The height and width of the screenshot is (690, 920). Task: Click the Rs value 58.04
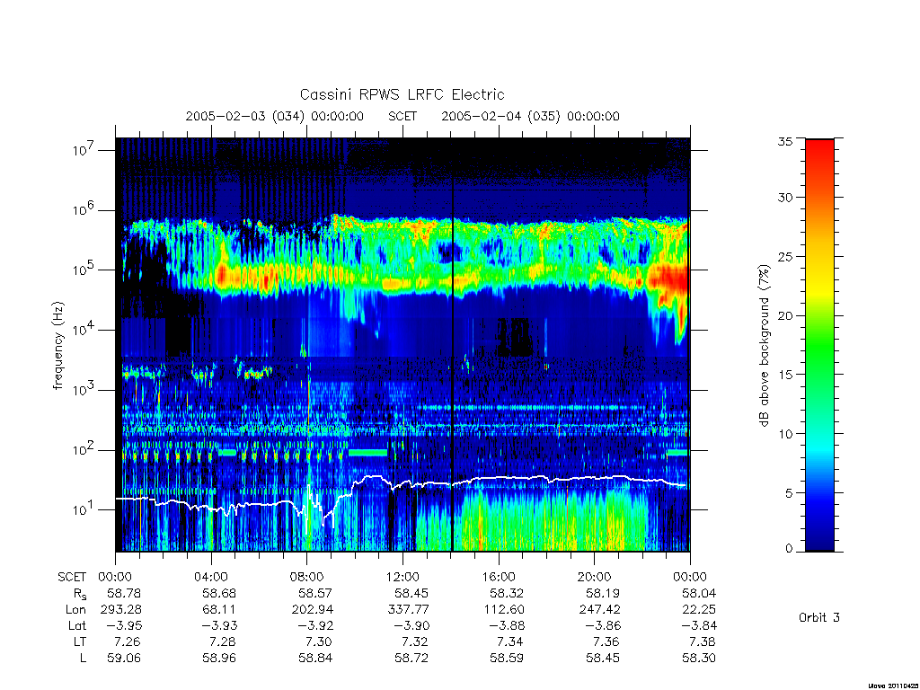tap(699, 593)
